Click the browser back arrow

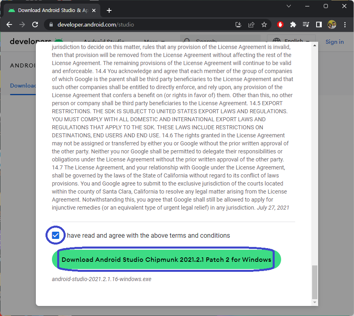tap(9, 24)
